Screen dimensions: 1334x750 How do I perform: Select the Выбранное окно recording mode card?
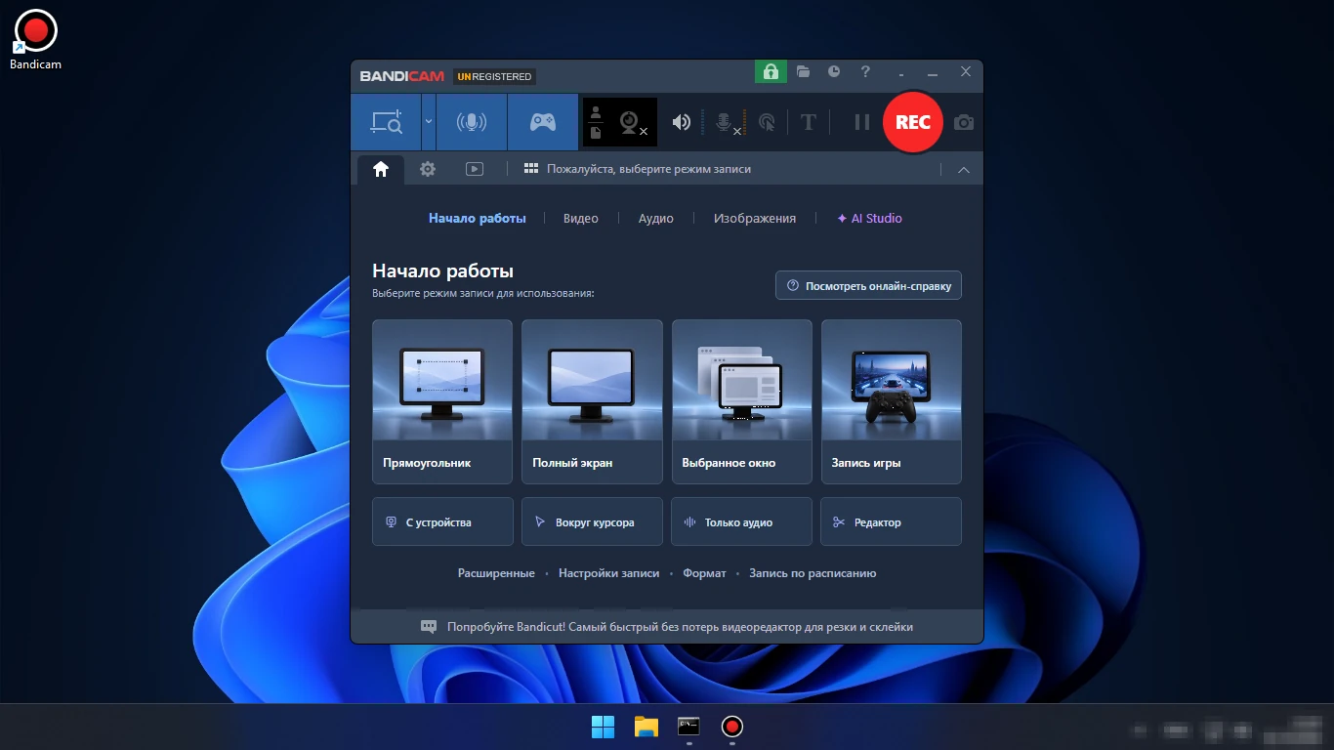742,401
